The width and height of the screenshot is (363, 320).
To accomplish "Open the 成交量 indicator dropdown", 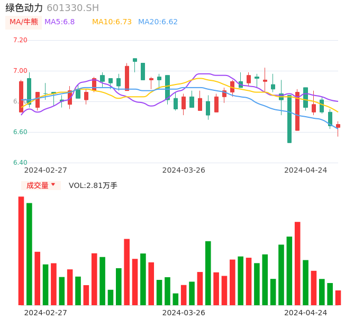I will pos(41,185).
